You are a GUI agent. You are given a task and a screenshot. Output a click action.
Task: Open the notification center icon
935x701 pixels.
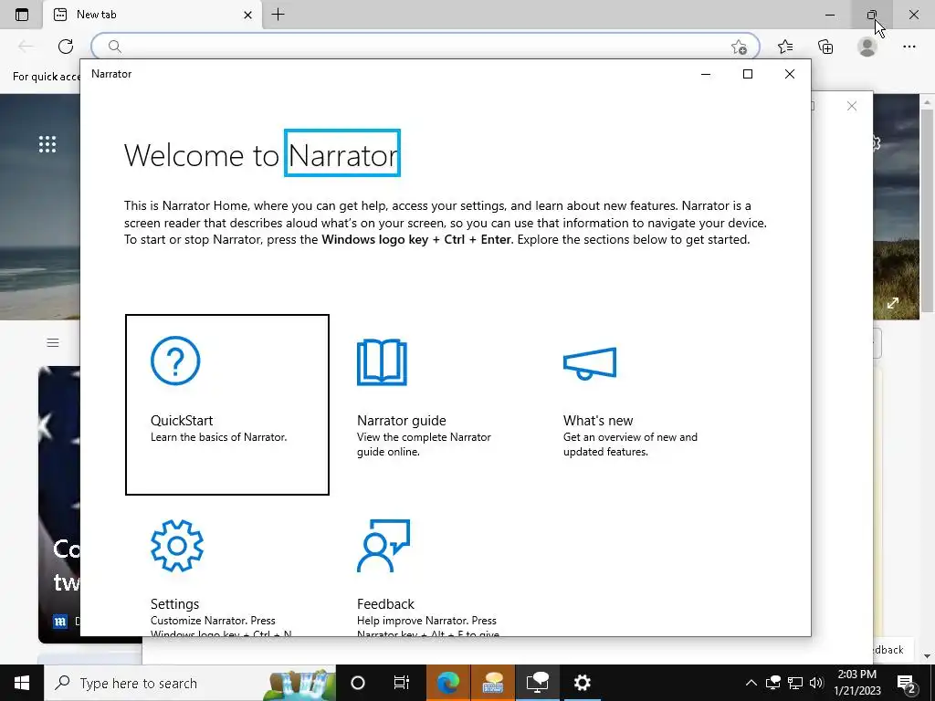(x=907, y=684)
